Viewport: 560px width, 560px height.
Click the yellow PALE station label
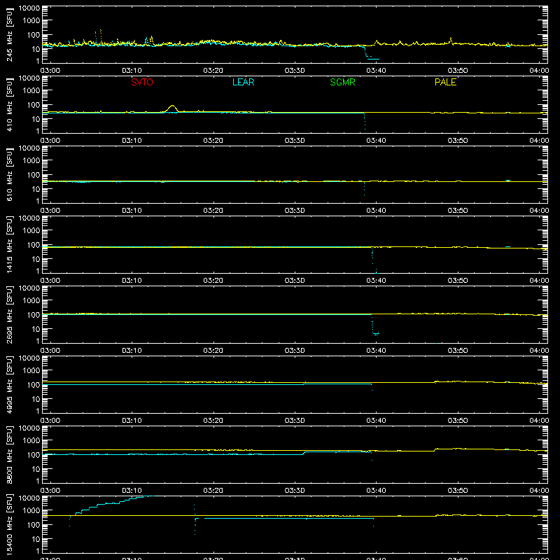(x=445, y=82)
